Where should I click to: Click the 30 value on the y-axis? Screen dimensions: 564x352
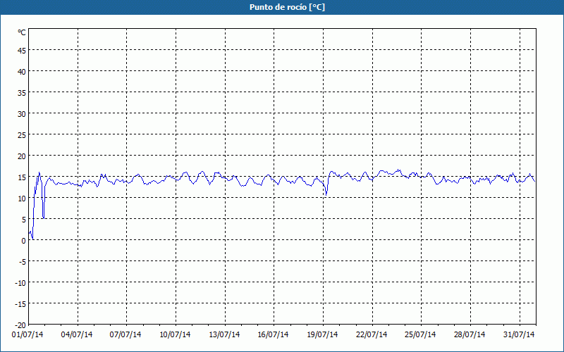click(x=22, y=114)
